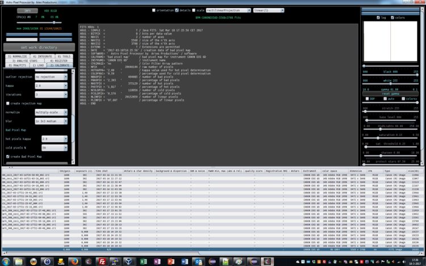426x266 pixels.
Task: Click set work directory button
Action: pyautogui.click(x=39, y=47)
